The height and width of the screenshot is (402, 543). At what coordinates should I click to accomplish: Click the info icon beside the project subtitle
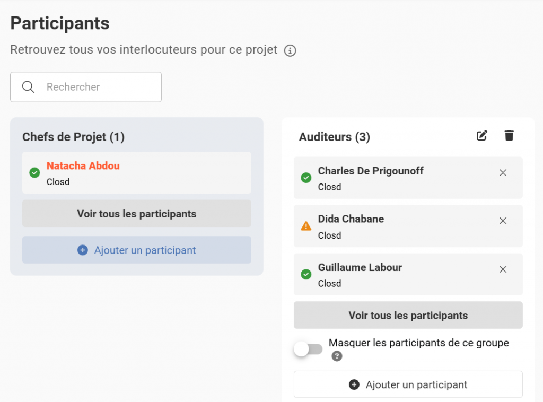point(290,51)
